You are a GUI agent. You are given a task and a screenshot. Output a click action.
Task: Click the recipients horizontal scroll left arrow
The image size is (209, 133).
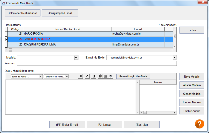point(7,50)
